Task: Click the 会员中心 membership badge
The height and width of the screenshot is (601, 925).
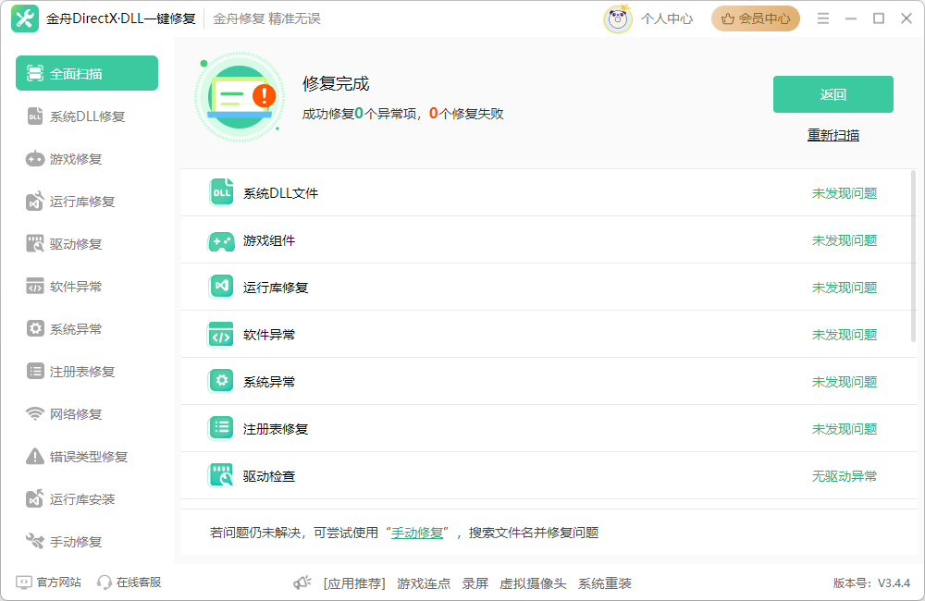Action: click(x=756, y=18)
